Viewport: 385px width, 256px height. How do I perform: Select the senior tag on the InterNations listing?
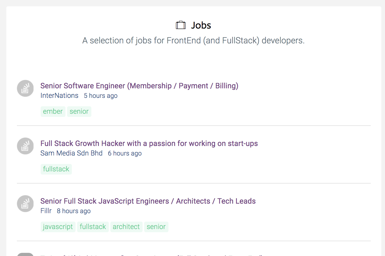79,111
